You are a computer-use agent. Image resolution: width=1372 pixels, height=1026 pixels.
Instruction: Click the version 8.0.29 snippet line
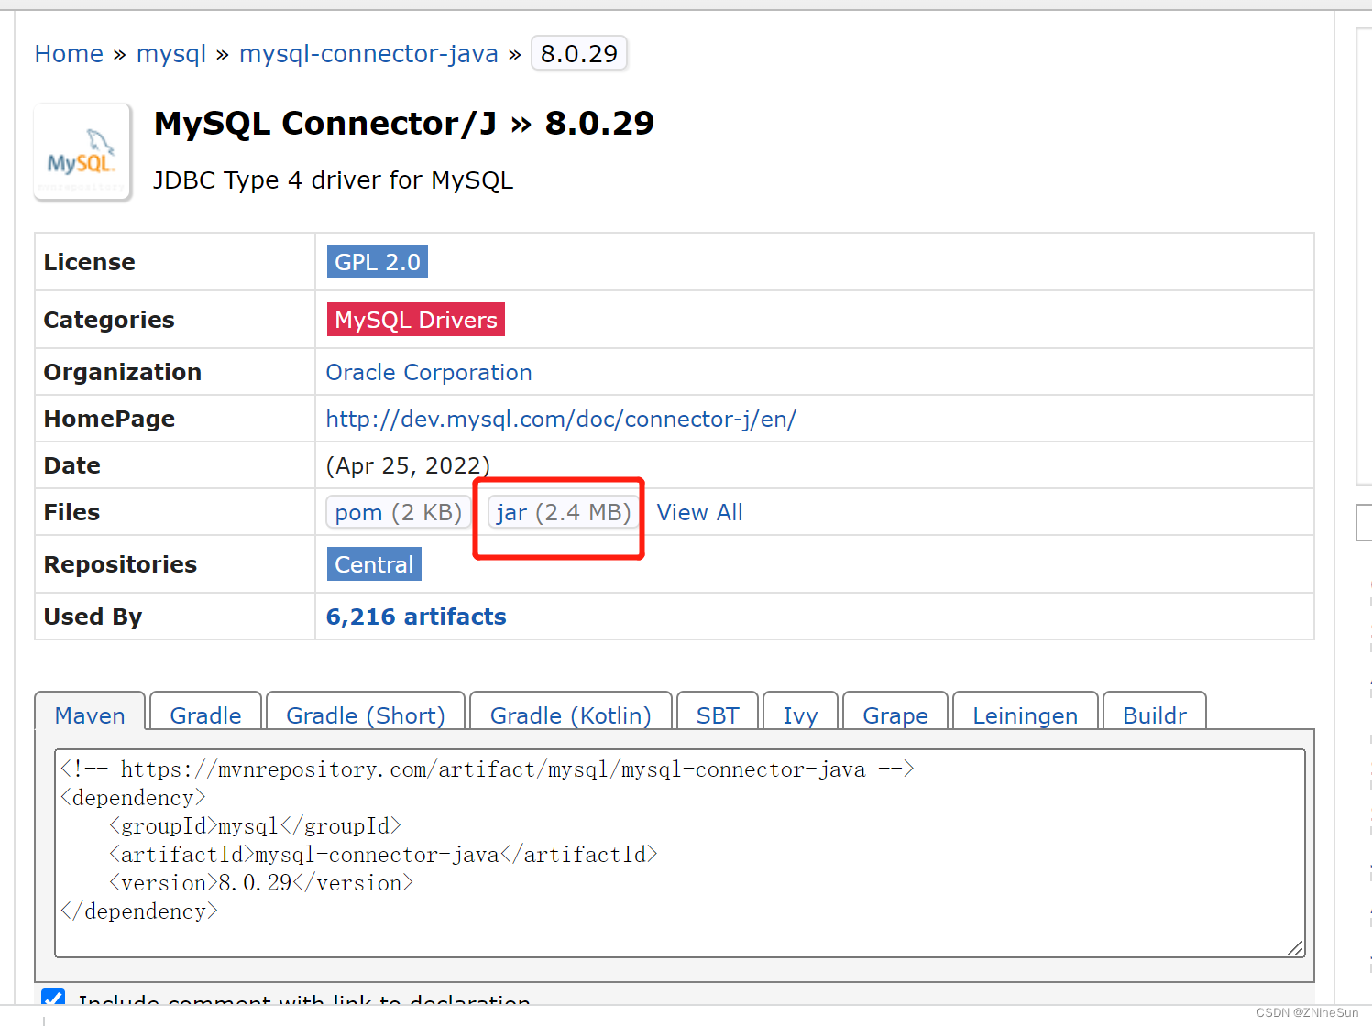tap(261, 883)
